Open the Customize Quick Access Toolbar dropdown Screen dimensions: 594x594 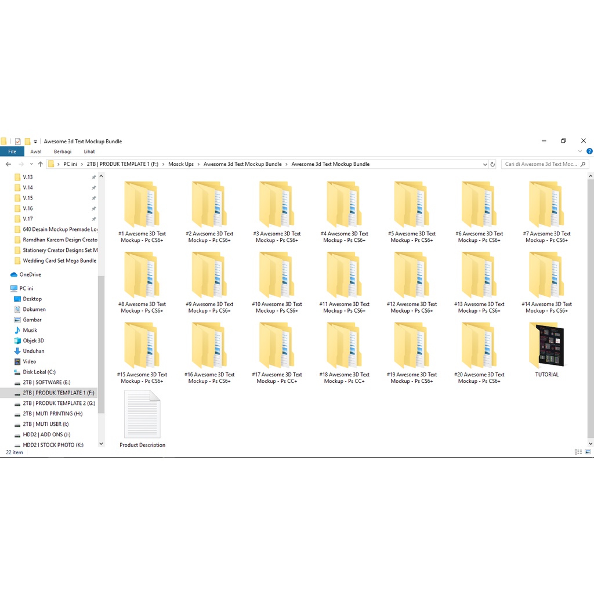(35, 142)
